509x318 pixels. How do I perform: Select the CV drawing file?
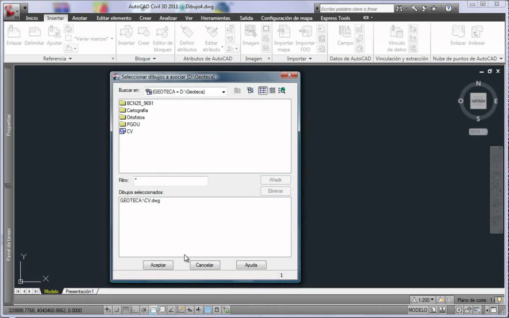[x=126, y=131]
